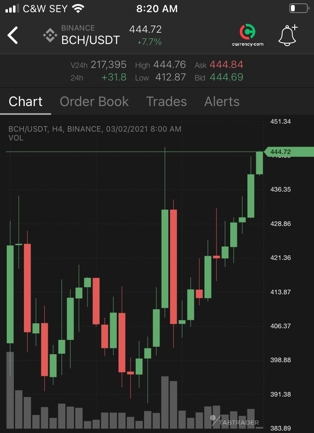314x433 pixels.
Task: Tap the battery status icon
Action: (299, 8)
